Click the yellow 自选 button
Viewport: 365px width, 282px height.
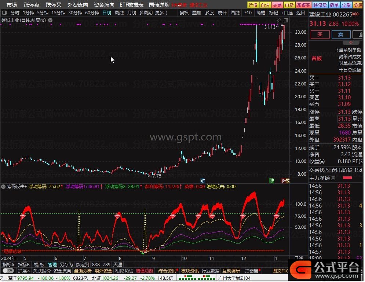point(265,5)
